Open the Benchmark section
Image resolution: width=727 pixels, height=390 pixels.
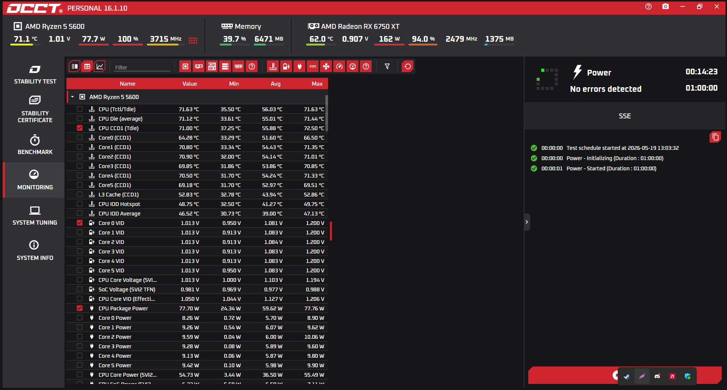[35, 145]
